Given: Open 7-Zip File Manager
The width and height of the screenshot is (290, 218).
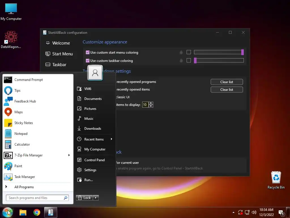Looking at the screenshot, I should [38, 155].
